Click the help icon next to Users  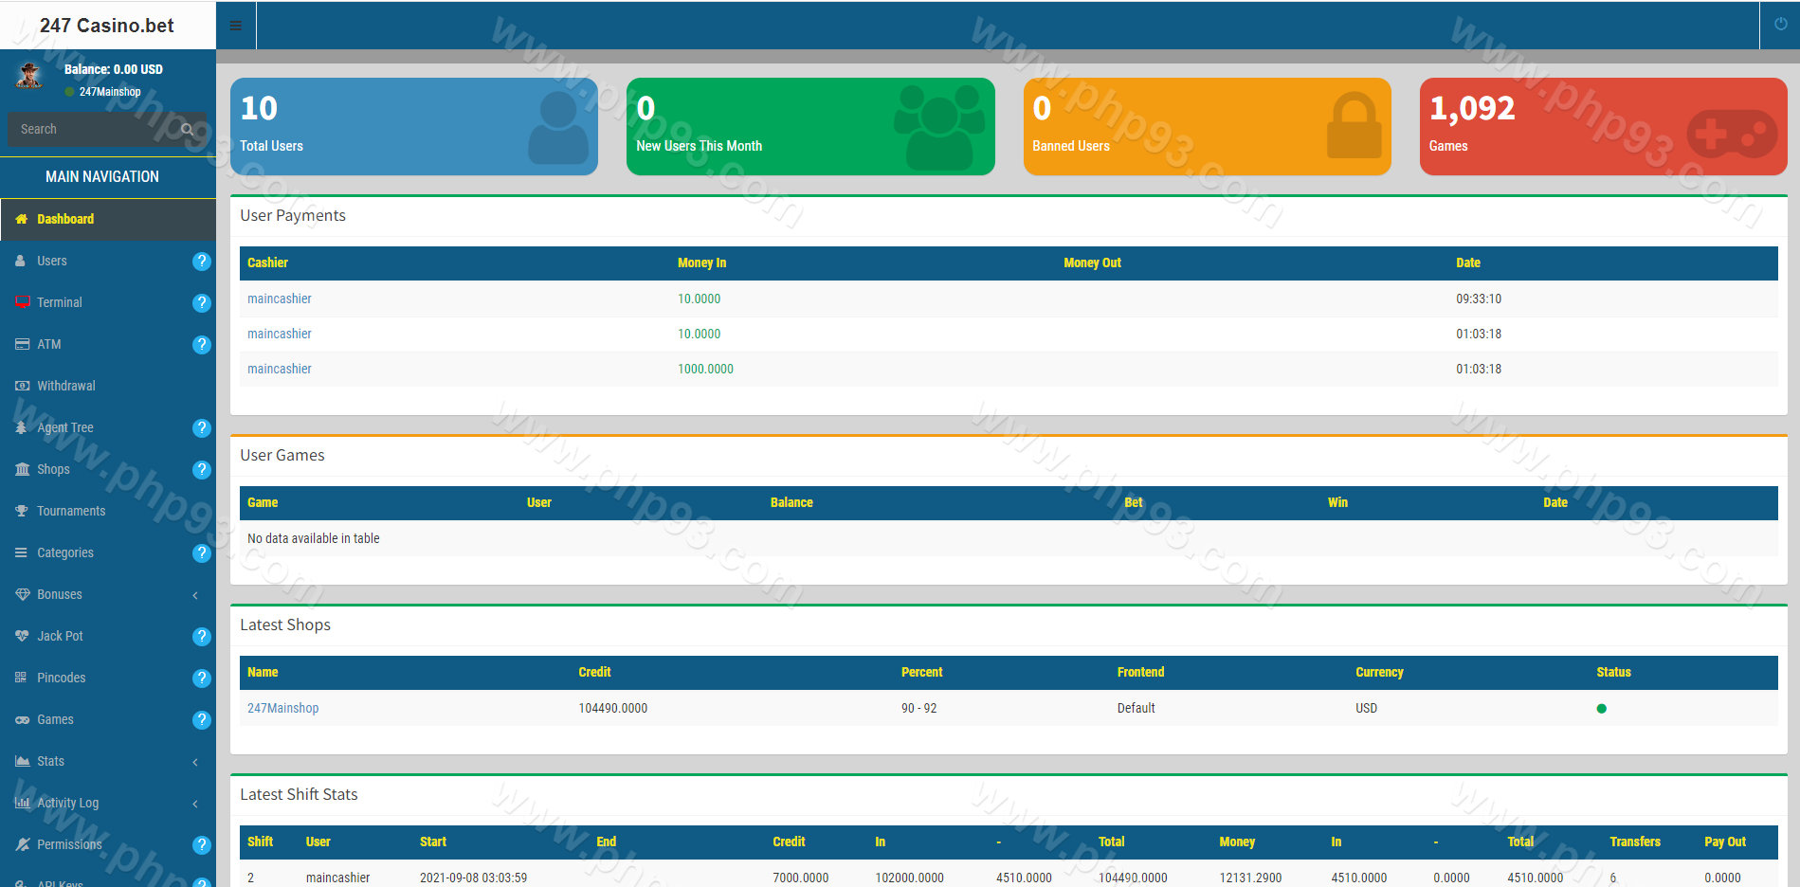(201, 262)
